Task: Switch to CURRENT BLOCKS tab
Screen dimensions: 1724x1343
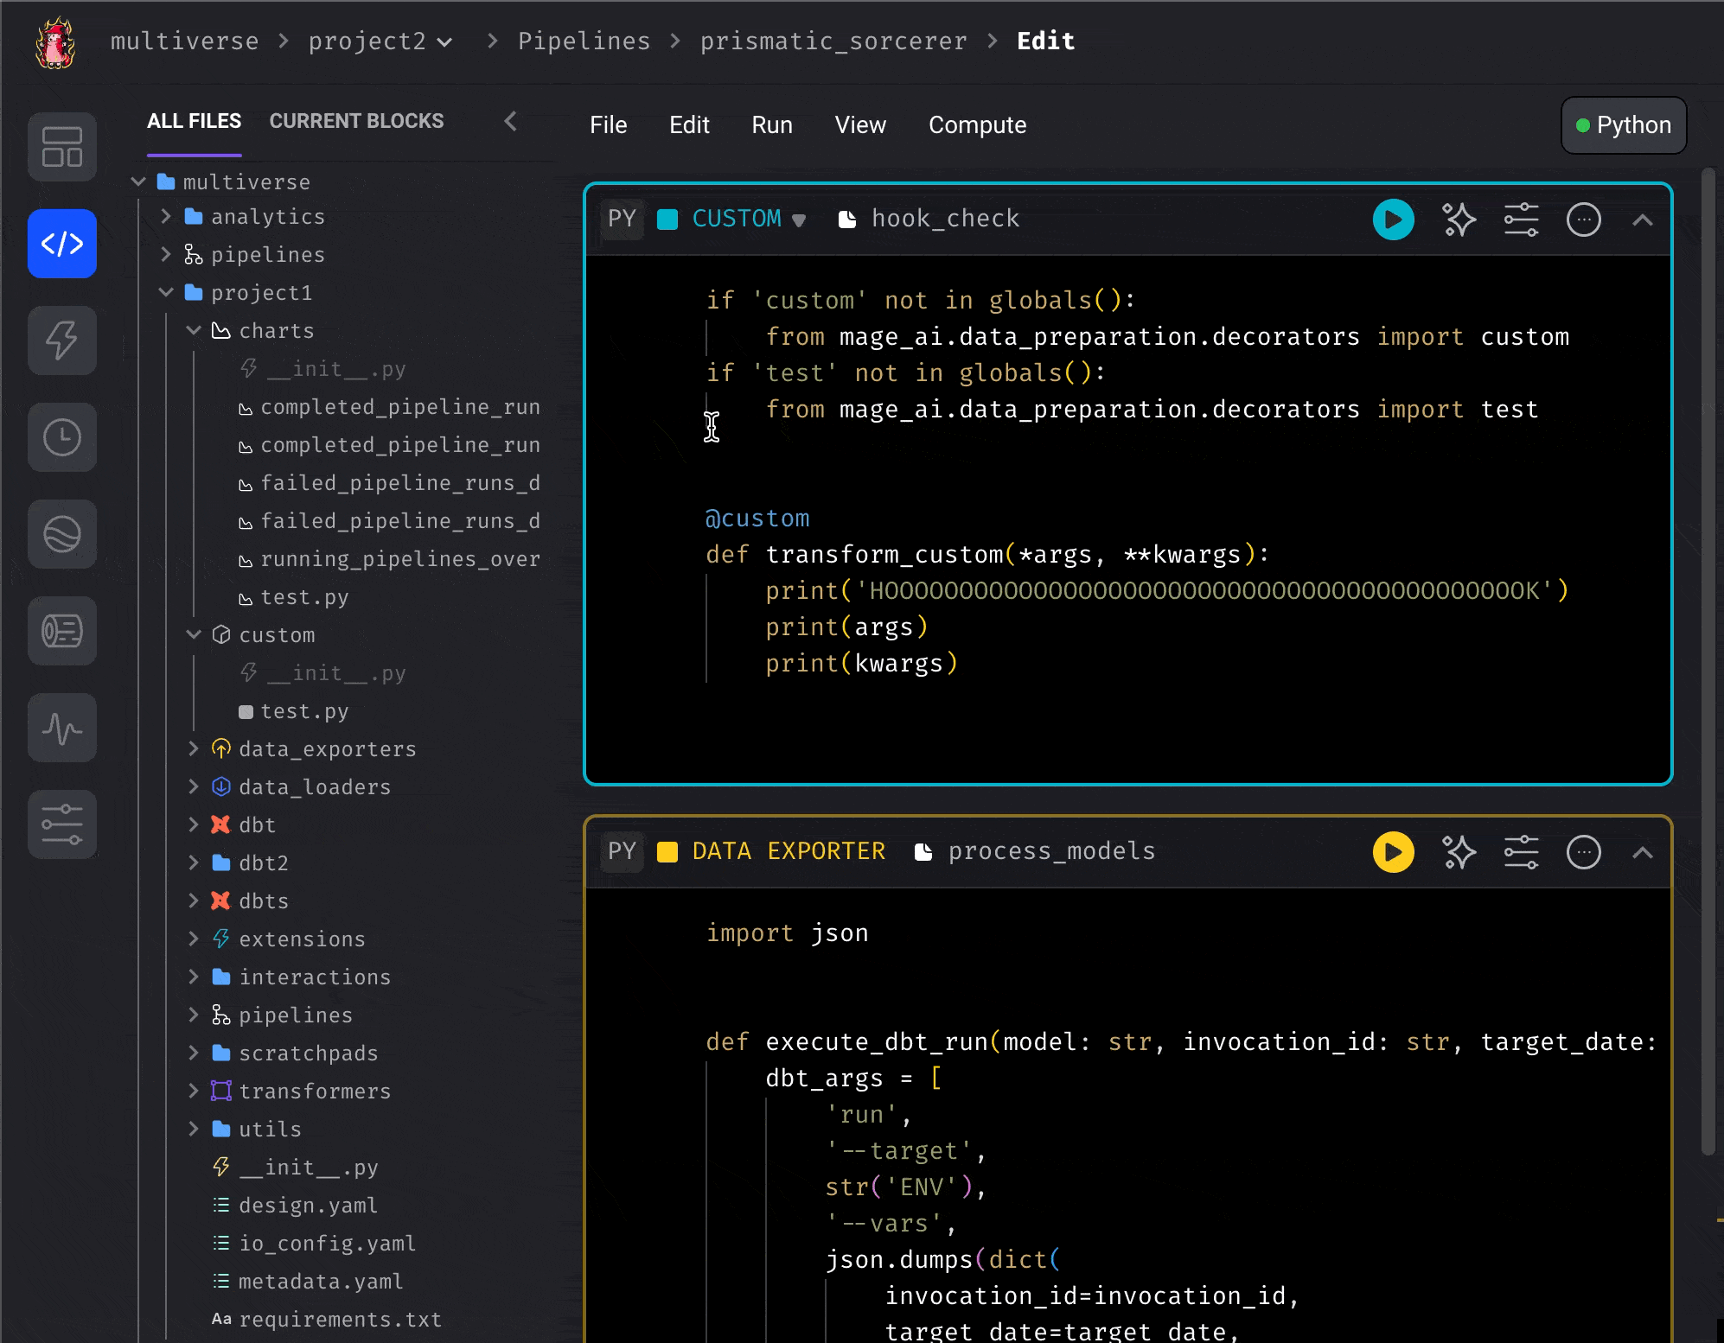Action: point(356,121)
